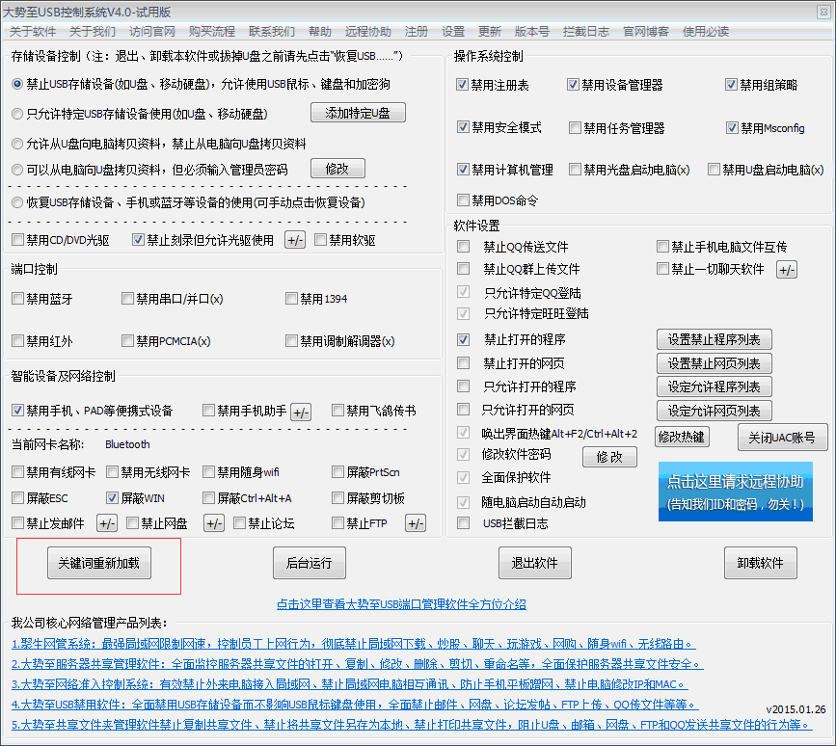Image resolution: width=836 pixels, height=746 pixels.
Task: Select 只允许特定USB存储设备使用 radio option
Action: click(17, 114)
